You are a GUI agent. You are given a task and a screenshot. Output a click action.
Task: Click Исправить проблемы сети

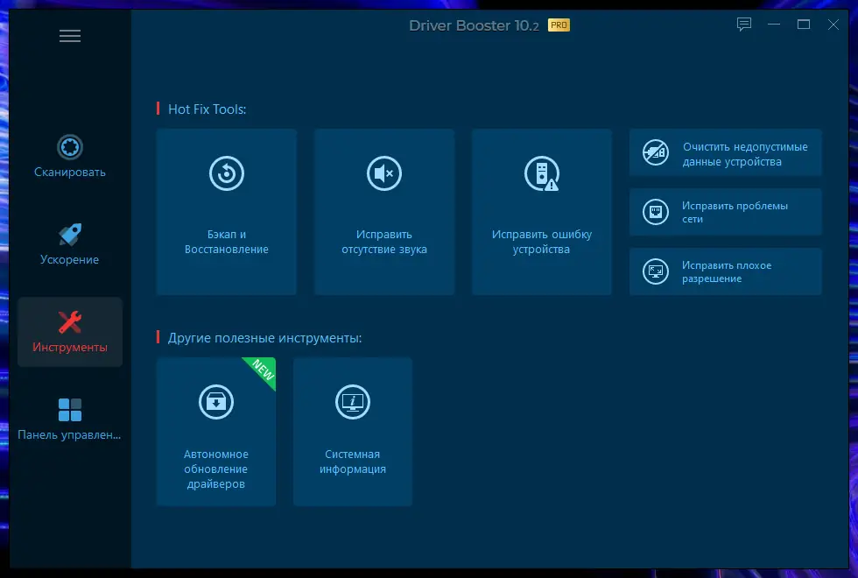[x=726, y=212]
